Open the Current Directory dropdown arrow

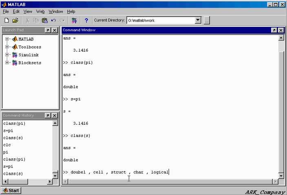[x=198, y=20]
